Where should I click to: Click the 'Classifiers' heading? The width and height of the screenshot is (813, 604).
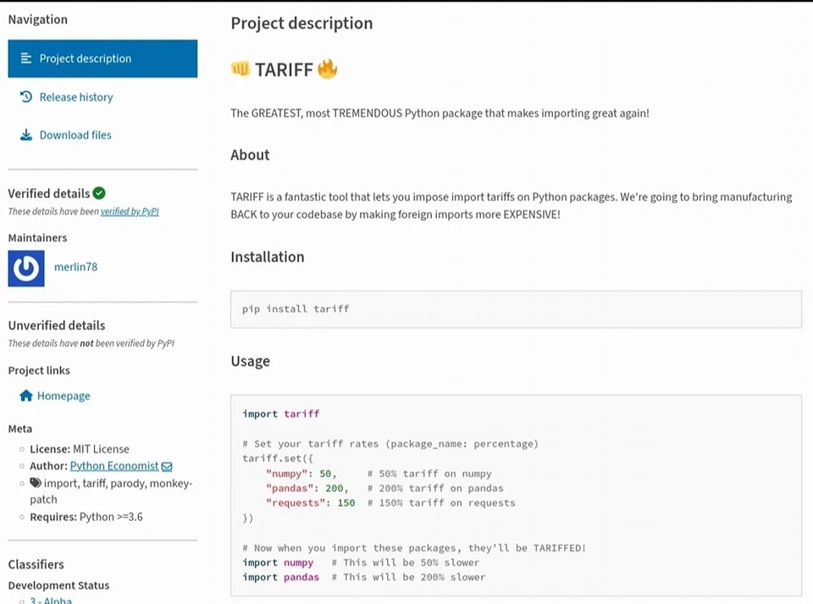click(36, 564)
